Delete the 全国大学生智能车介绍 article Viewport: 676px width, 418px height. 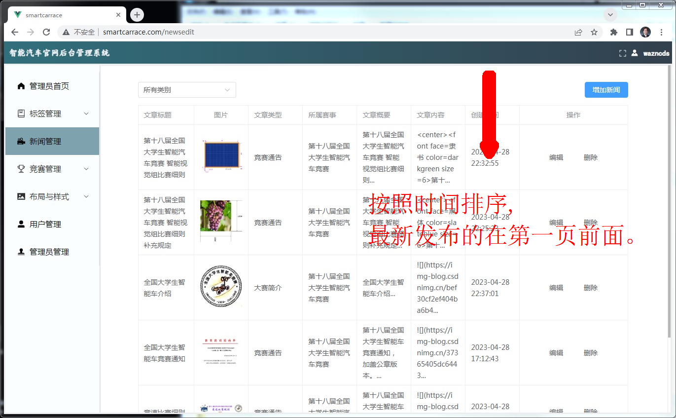tap(591, 288)
